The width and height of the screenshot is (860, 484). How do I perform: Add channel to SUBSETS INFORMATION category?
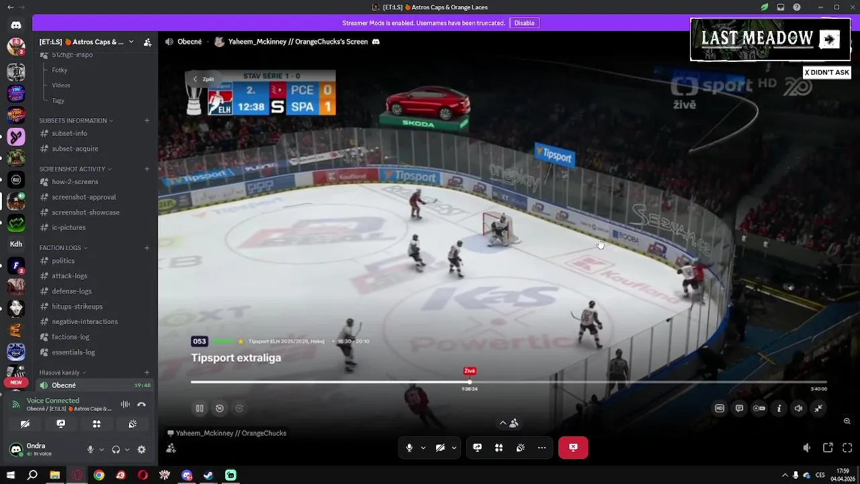click(146, 121)
